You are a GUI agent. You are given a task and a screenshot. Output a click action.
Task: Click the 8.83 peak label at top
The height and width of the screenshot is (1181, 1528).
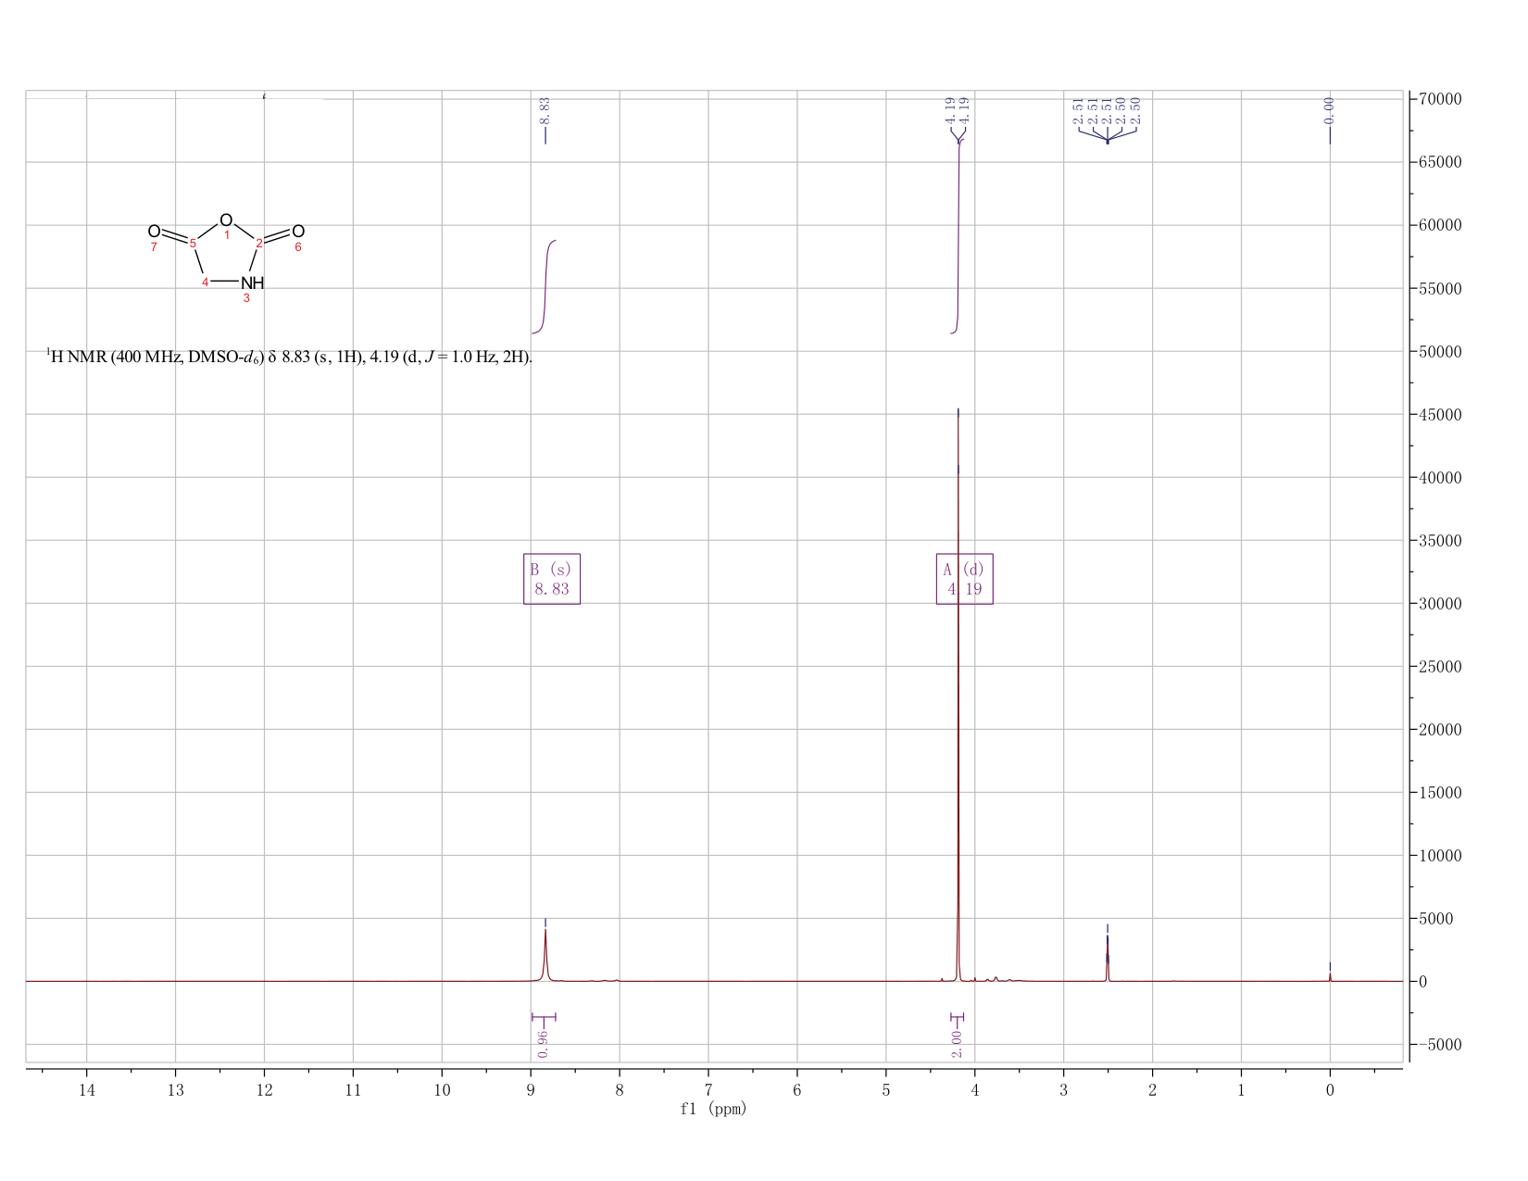click(x=545, y=111)
